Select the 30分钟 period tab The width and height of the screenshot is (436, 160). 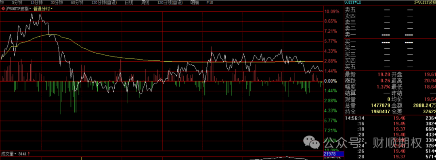tap(57, 2)
